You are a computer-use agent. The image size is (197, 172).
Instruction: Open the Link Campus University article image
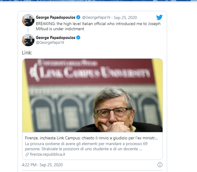pos(92,95)
